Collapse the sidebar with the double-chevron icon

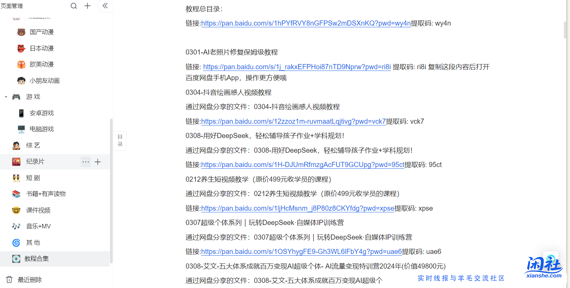105,5
